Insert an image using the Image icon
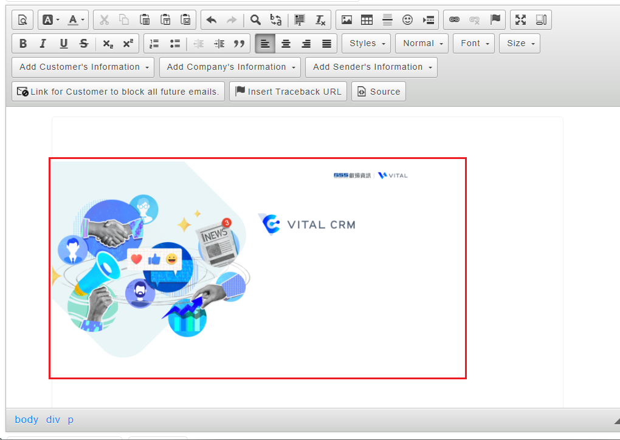The height and width of the screenshot is (440, 620). click(346, 20)
